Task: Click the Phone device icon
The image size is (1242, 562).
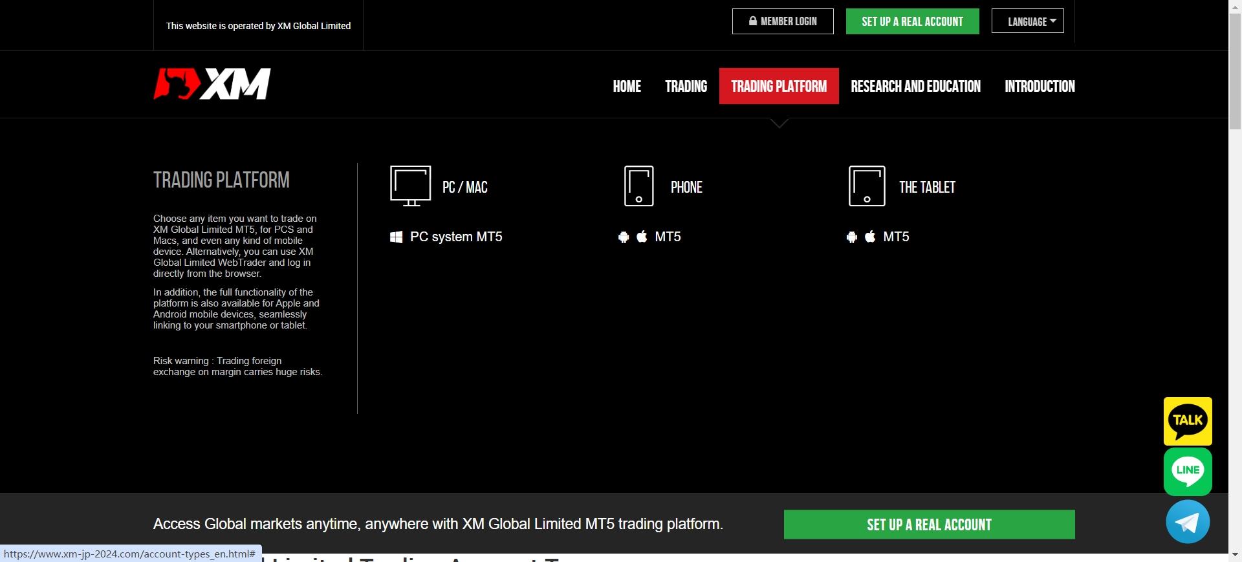Action: tap(638, 186)
